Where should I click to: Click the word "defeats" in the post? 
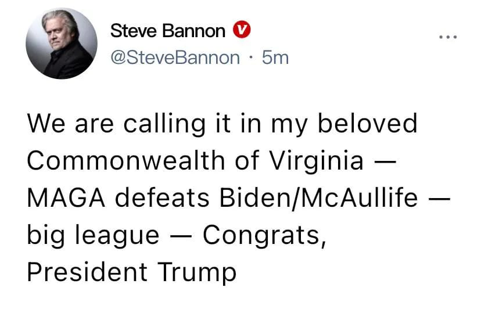click(x=163, y=199)
